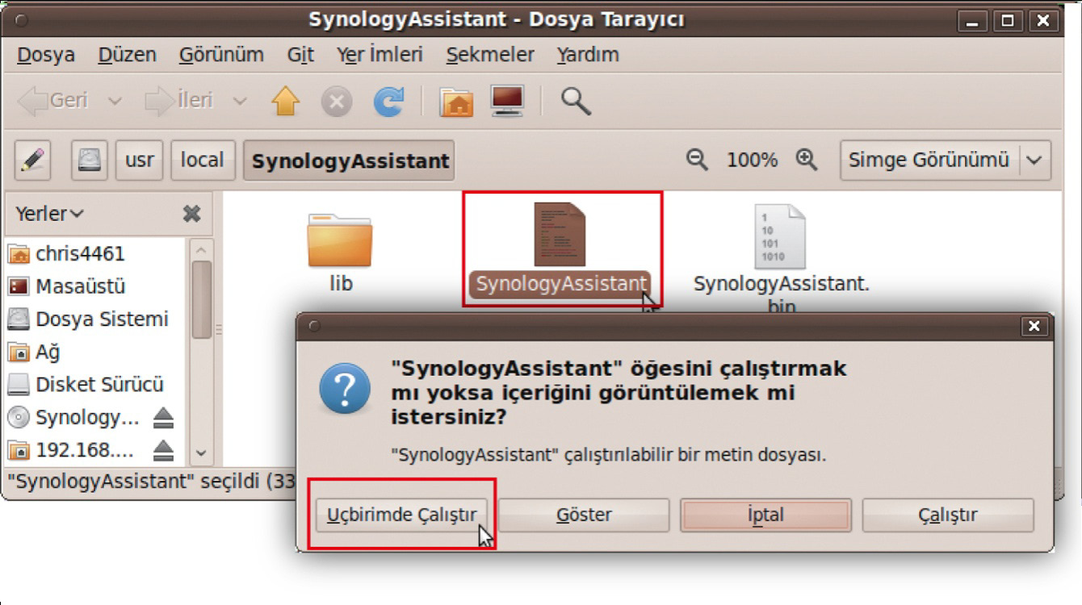Eject the 192.168 network mount
Viewport: 1082px width, 605px height.
coord(164,450)
